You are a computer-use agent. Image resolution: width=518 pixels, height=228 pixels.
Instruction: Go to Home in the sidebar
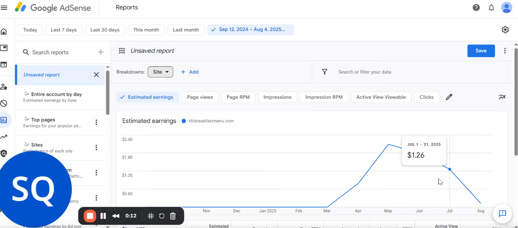point(4,31)
